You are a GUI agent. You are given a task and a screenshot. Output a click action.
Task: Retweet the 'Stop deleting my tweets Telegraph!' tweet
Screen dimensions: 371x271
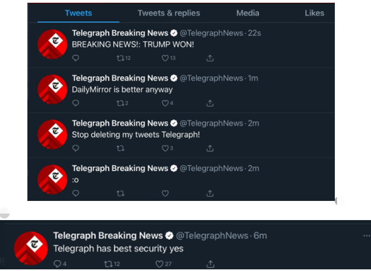click(120, 148)
